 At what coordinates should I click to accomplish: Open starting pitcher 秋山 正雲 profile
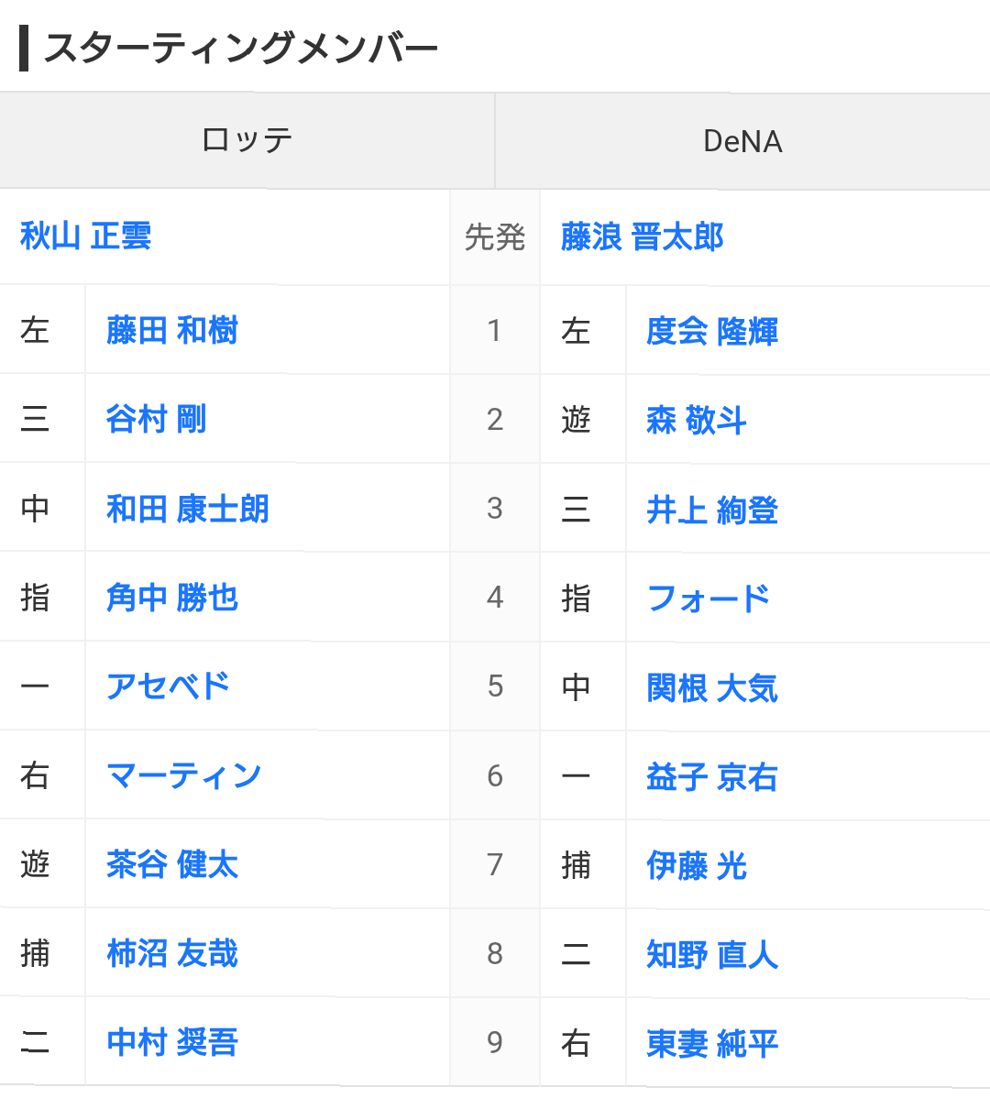point(85,236)
